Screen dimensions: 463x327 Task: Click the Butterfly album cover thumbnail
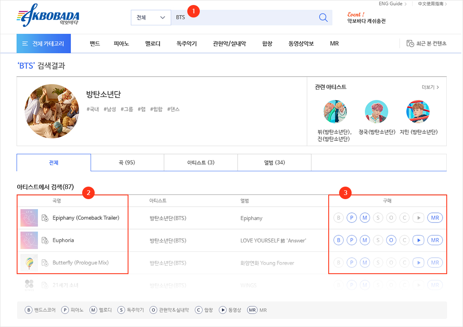29,263
